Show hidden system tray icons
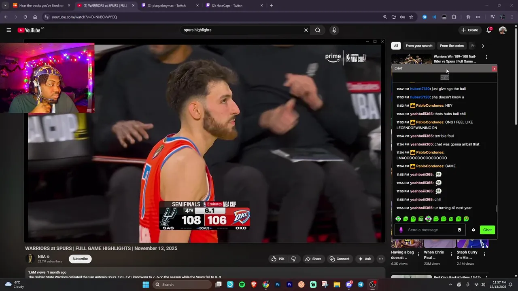Screen dimensions: 518x291 [x=450, y=285]
